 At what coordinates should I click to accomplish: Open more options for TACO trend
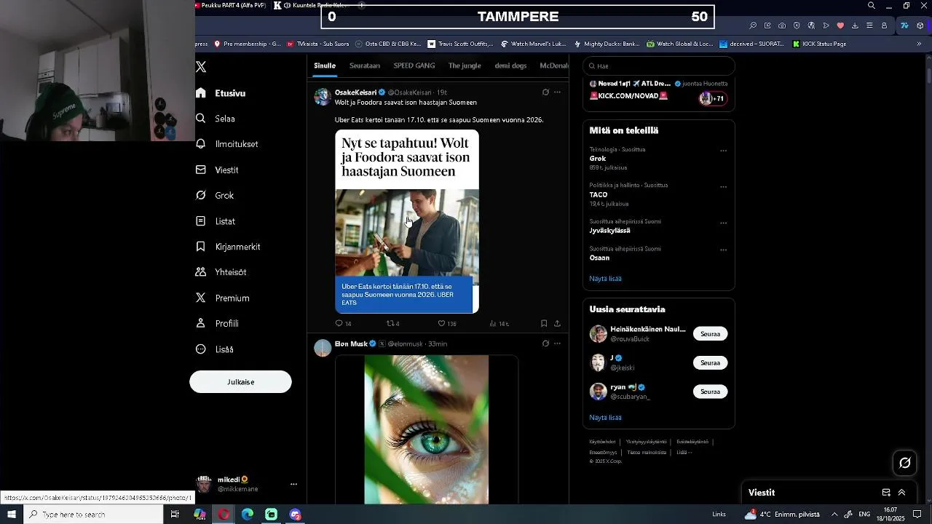723,187
